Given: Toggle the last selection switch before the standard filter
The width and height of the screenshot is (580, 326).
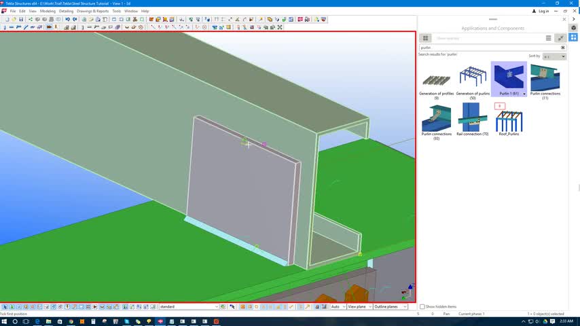Looking at the screenshot, I should coord(153,306).
